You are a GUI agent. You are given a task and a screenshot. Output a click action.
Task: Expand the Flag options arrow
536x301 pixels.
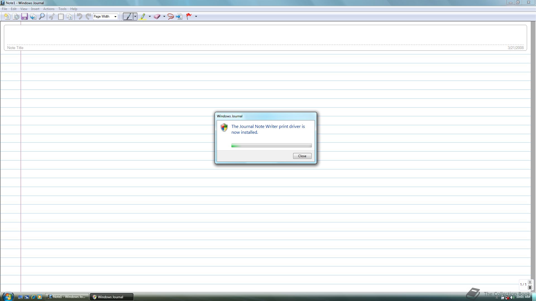pos(196,16)
